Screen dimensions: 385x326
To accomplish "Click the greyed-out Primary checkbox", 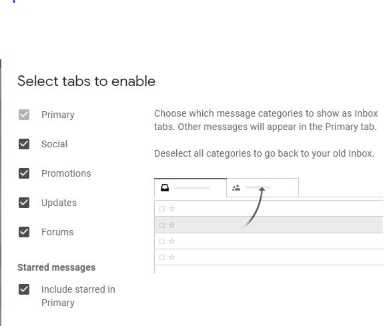I will point(24,115).
